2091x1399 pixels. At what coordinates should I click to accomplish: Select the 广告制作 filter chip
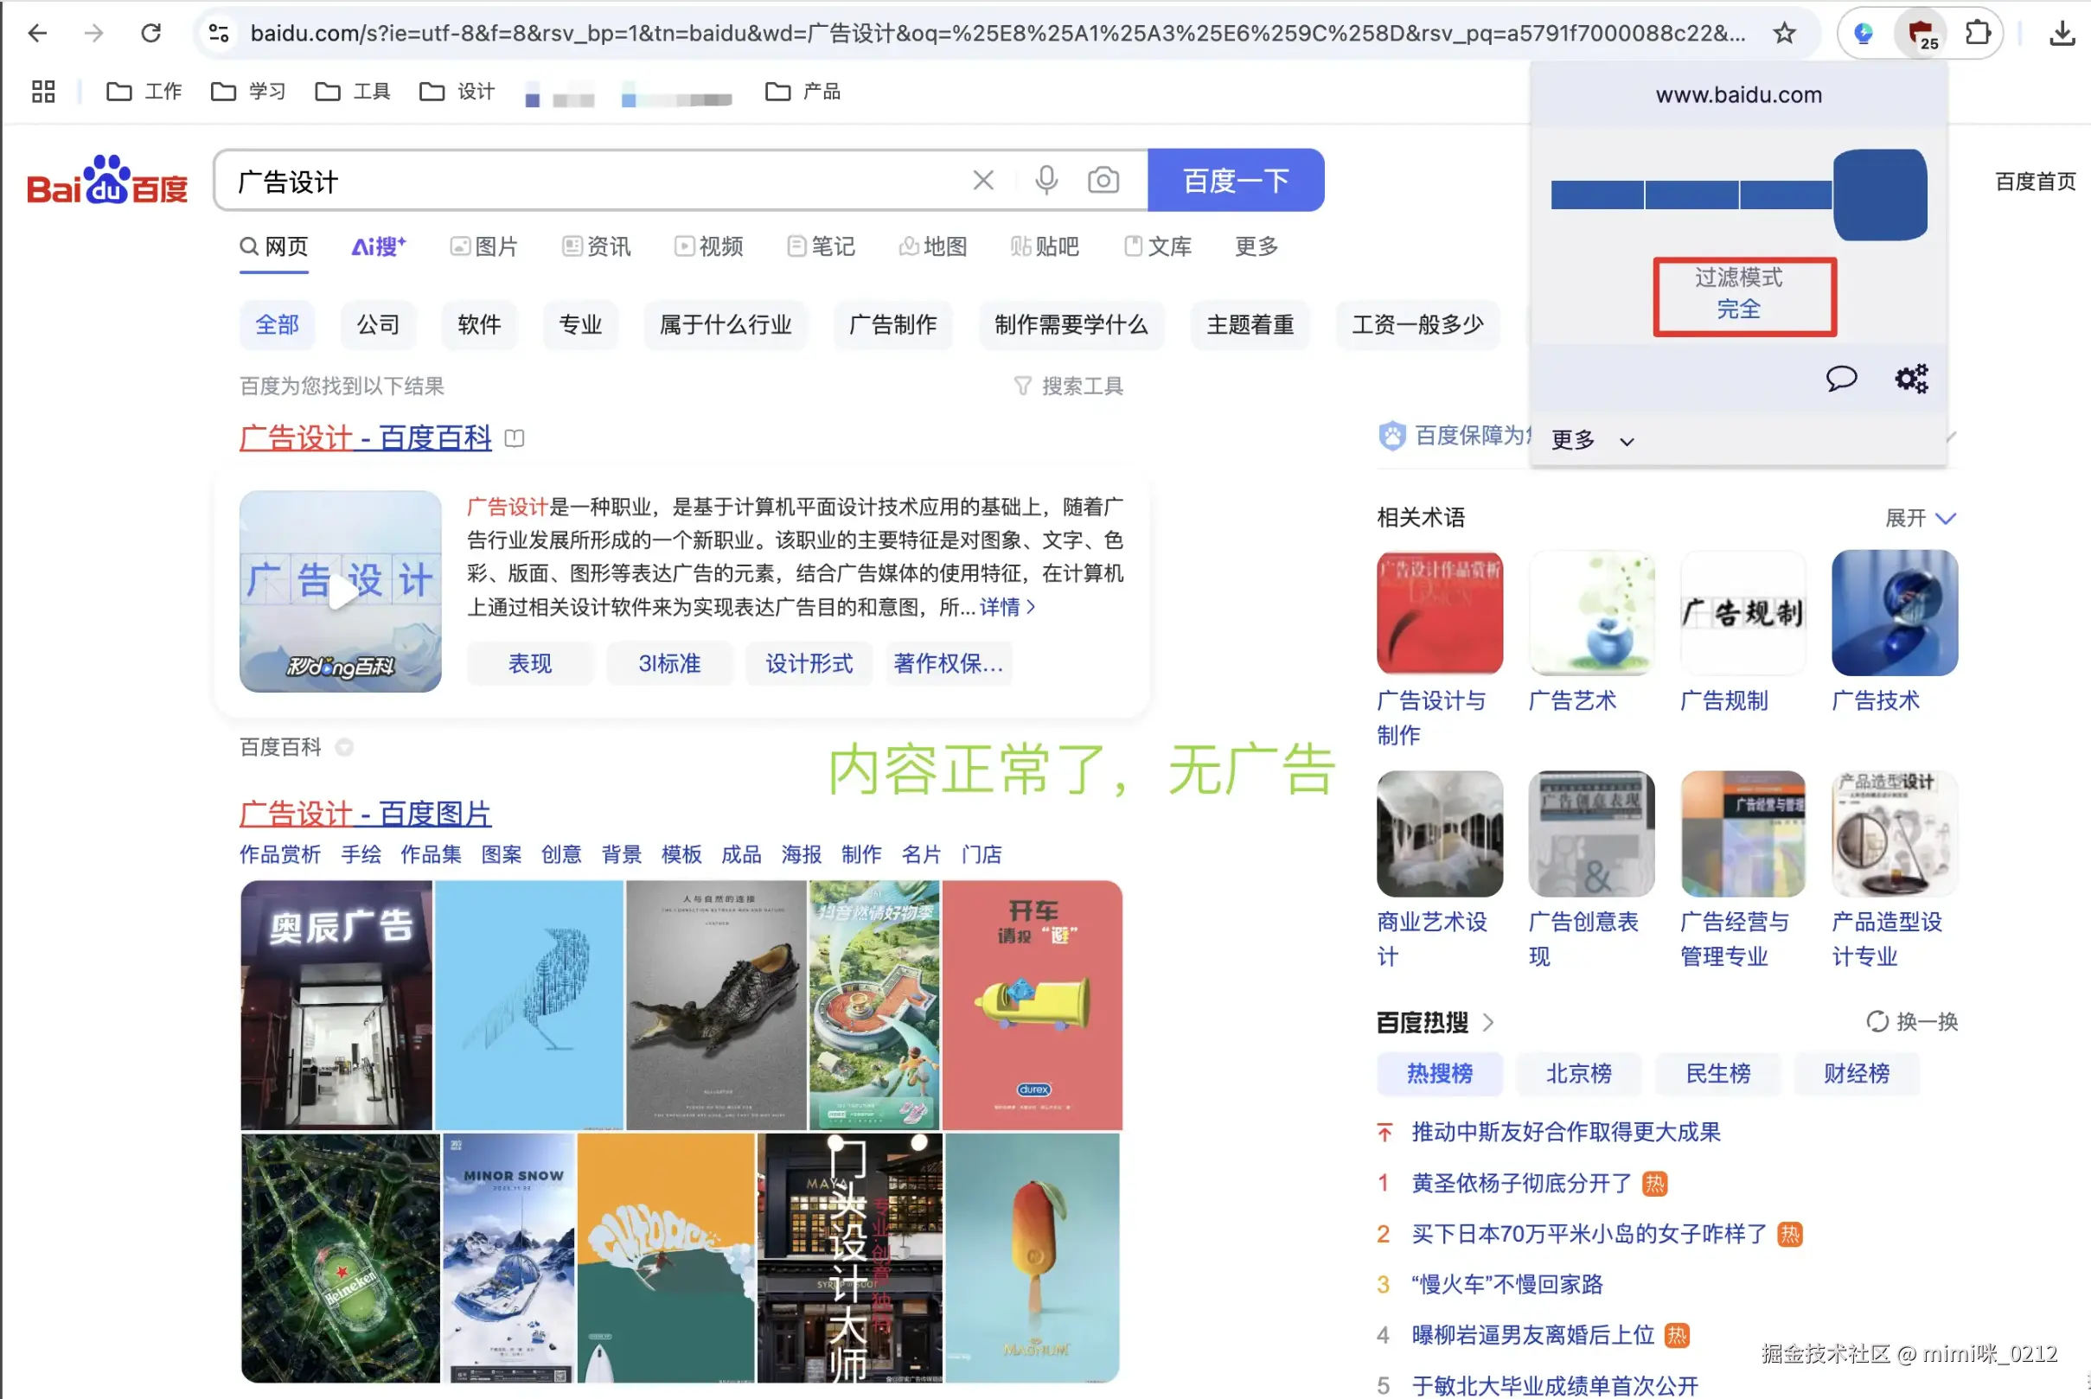click(892, 325)
